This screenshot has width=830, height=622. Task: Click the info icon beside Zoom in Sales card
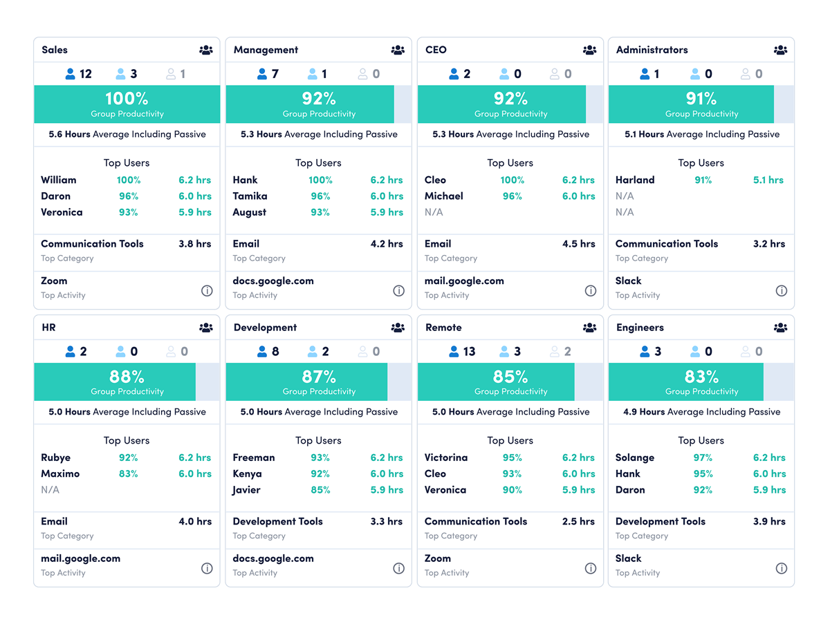click(x=207, y=291)
